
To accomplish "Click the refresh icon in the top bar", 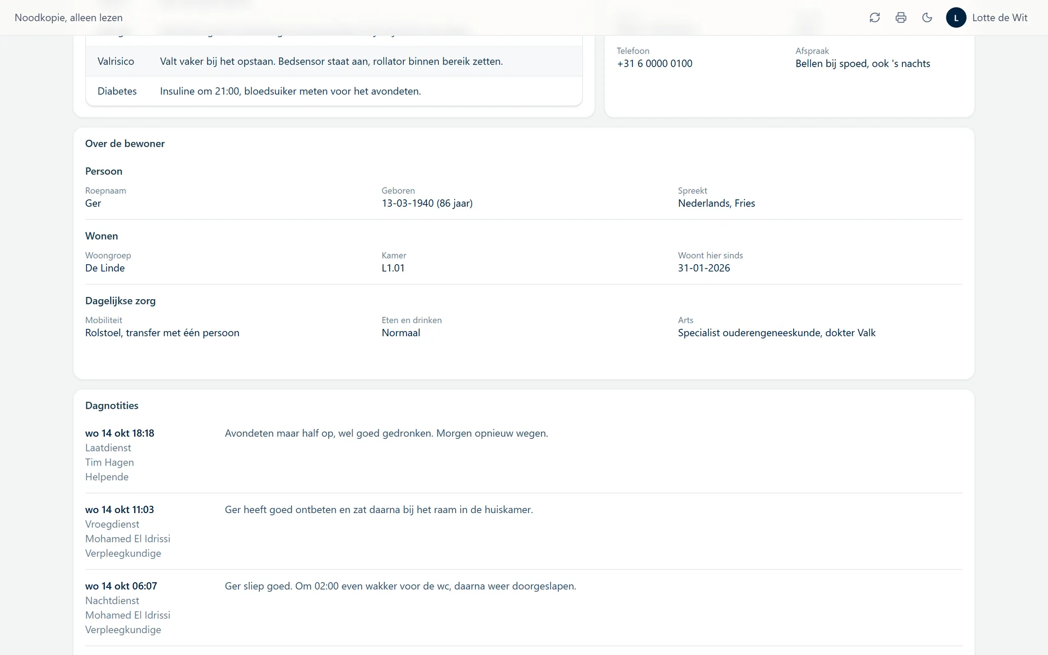I will 874,17.
